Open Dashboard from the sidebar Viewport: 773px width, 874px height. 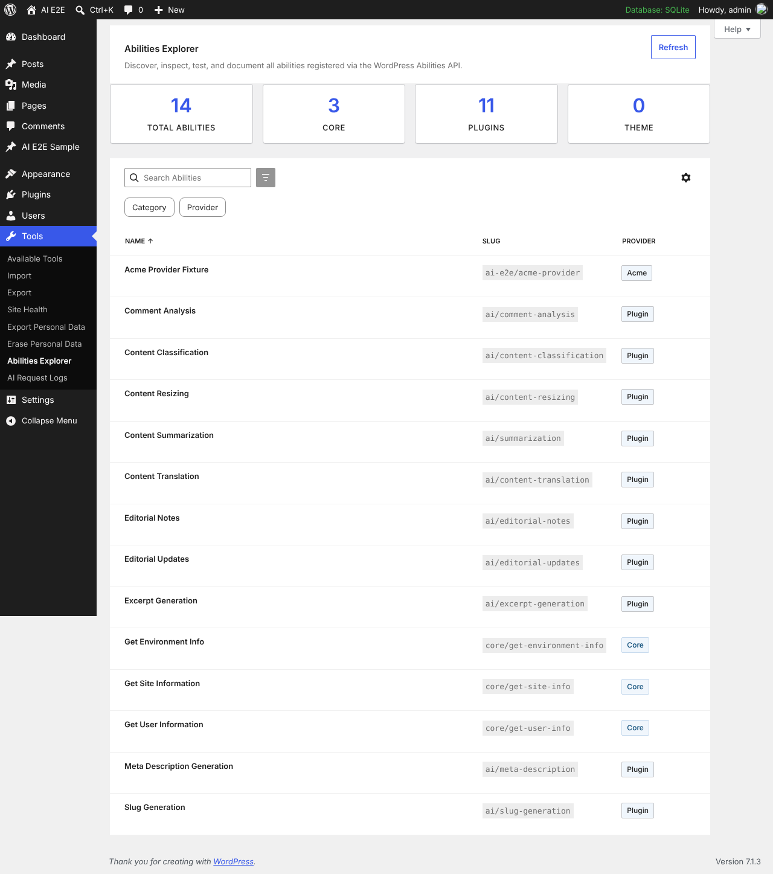point(48,37)
